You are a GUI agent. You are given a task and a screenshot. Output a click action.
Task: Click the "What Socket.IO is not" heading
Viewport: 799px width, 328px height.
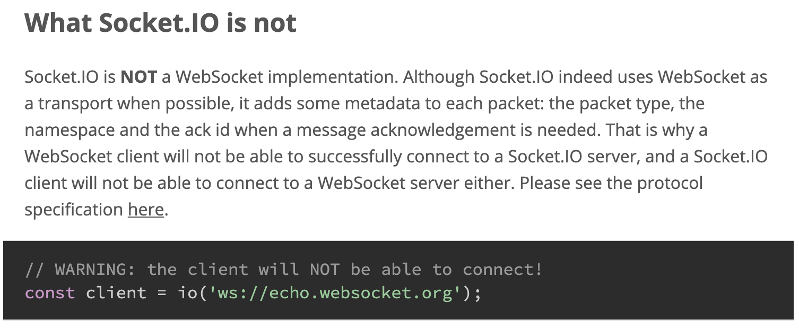pyautogui.click(x=161, y=23)
